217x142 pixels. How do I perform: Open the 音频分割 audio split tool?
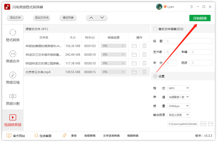tap(13, 99)
